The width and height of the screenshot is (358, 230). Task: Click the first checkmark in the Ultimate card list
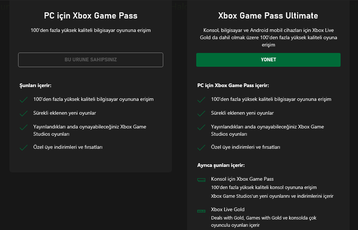201,100
